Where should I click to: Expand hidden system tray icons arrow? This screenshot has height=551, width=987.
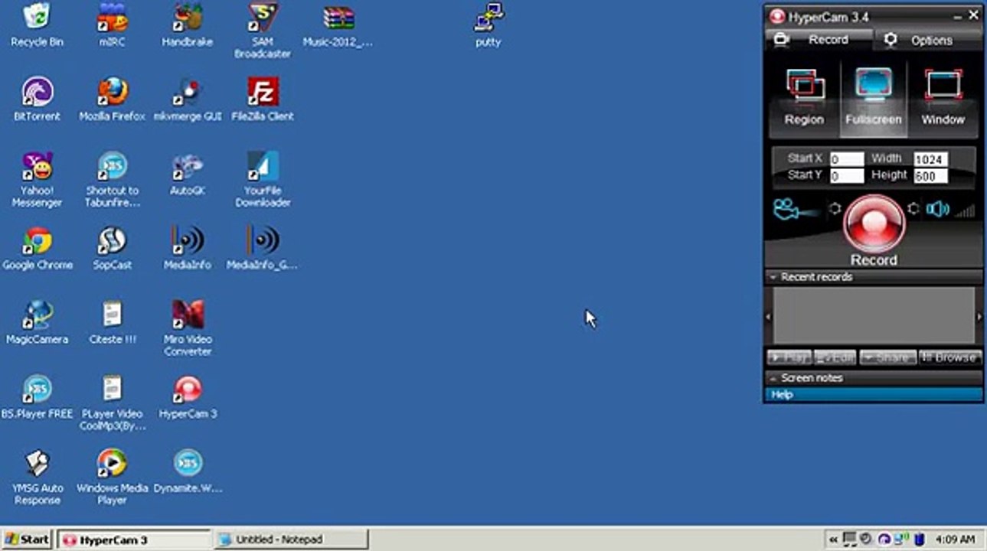click(833, 540)
